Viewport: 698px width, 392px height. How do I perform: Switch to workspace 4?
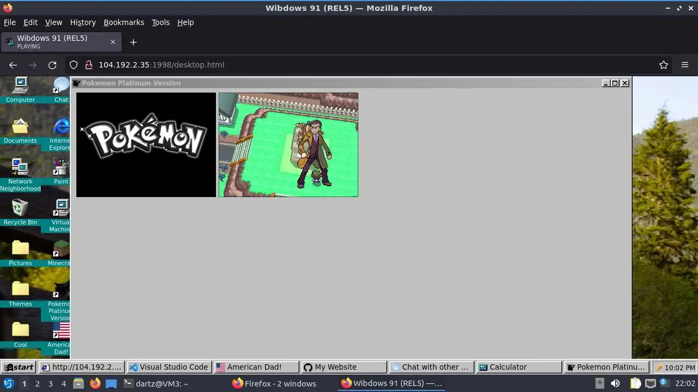(x=63, y=384)
